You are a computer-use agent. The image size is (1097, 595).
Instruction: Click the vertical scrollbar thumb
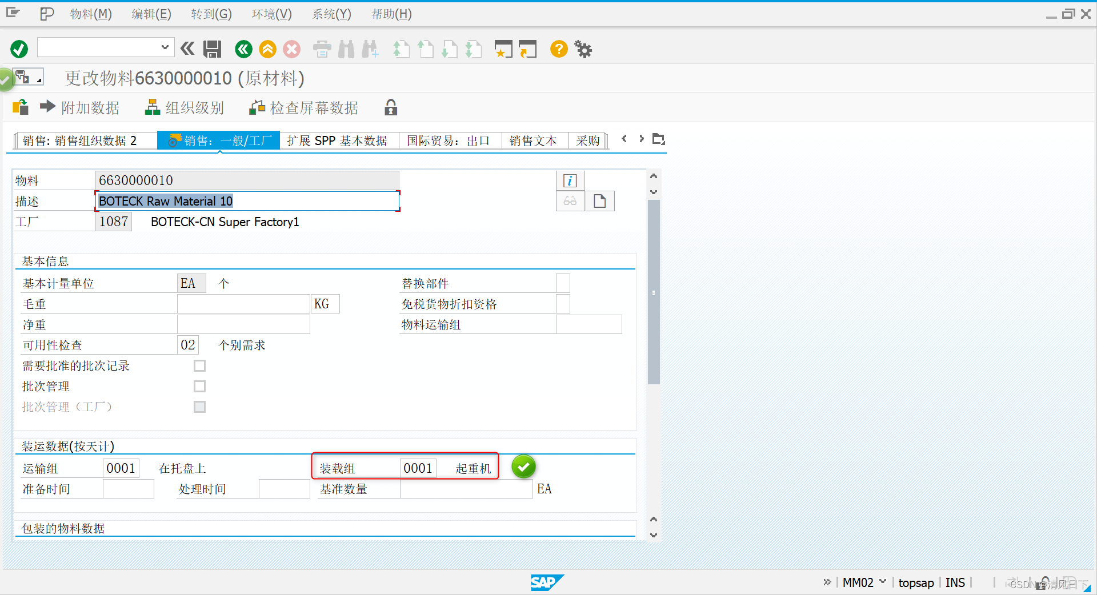[654, 292]
